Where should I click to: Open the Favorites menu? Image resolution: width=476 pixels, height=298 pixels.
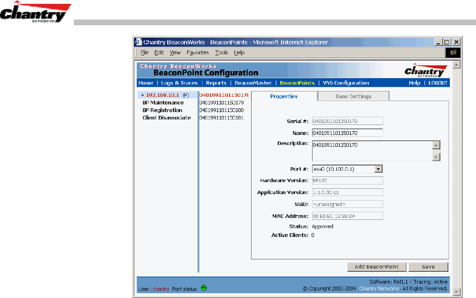coord(198,52)
